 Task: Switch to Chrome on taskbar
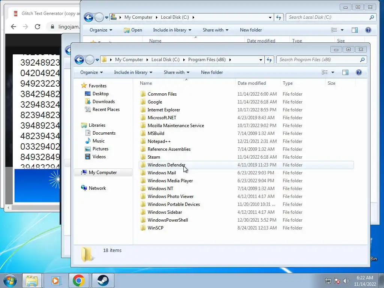click(x=78, y=280)
